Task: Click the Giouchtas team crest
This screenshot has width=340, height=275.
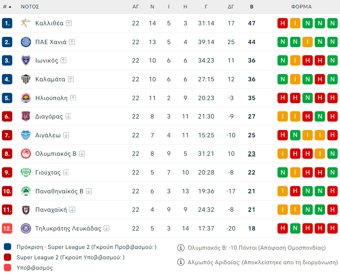Action: point(26,173)
